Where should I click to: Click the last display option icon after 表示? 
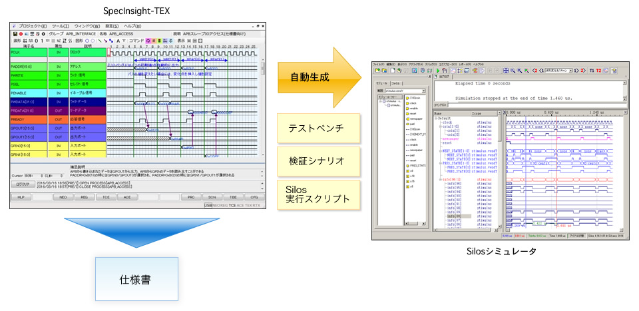200,41
